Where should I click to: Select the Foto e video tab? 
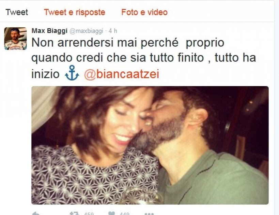click(x=144, y=12)
